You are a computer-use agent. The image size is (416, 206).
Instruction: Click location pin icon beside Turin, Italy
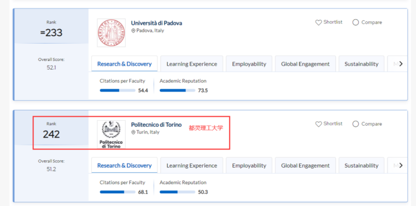tap(133, 132)
